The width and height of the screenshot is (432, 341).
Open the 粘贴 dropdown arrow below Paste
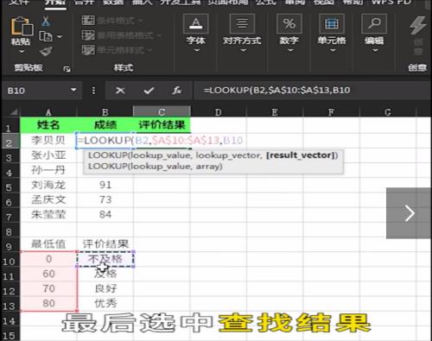[x=22, y=52]
